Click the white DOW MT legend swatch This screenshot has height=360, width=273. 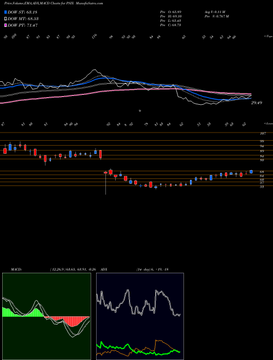[x=6, y=19]
